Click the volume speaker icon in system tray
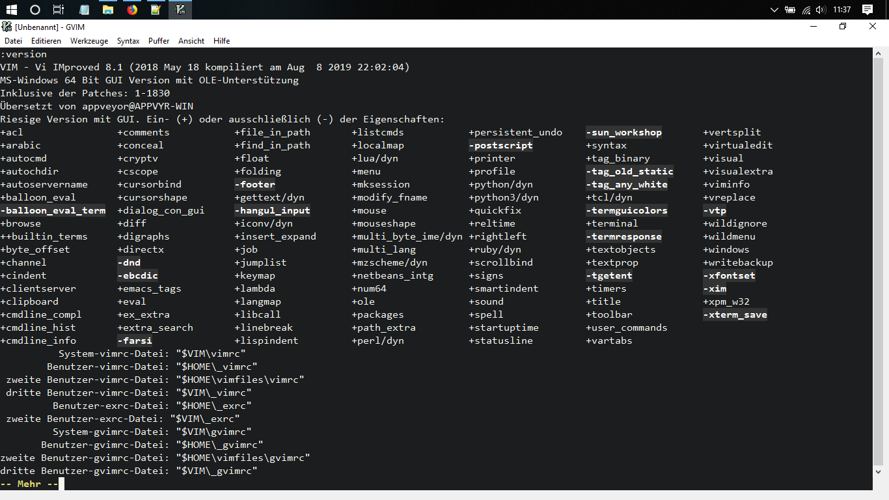Screen dimensions: 889x500 coord(820,10)
